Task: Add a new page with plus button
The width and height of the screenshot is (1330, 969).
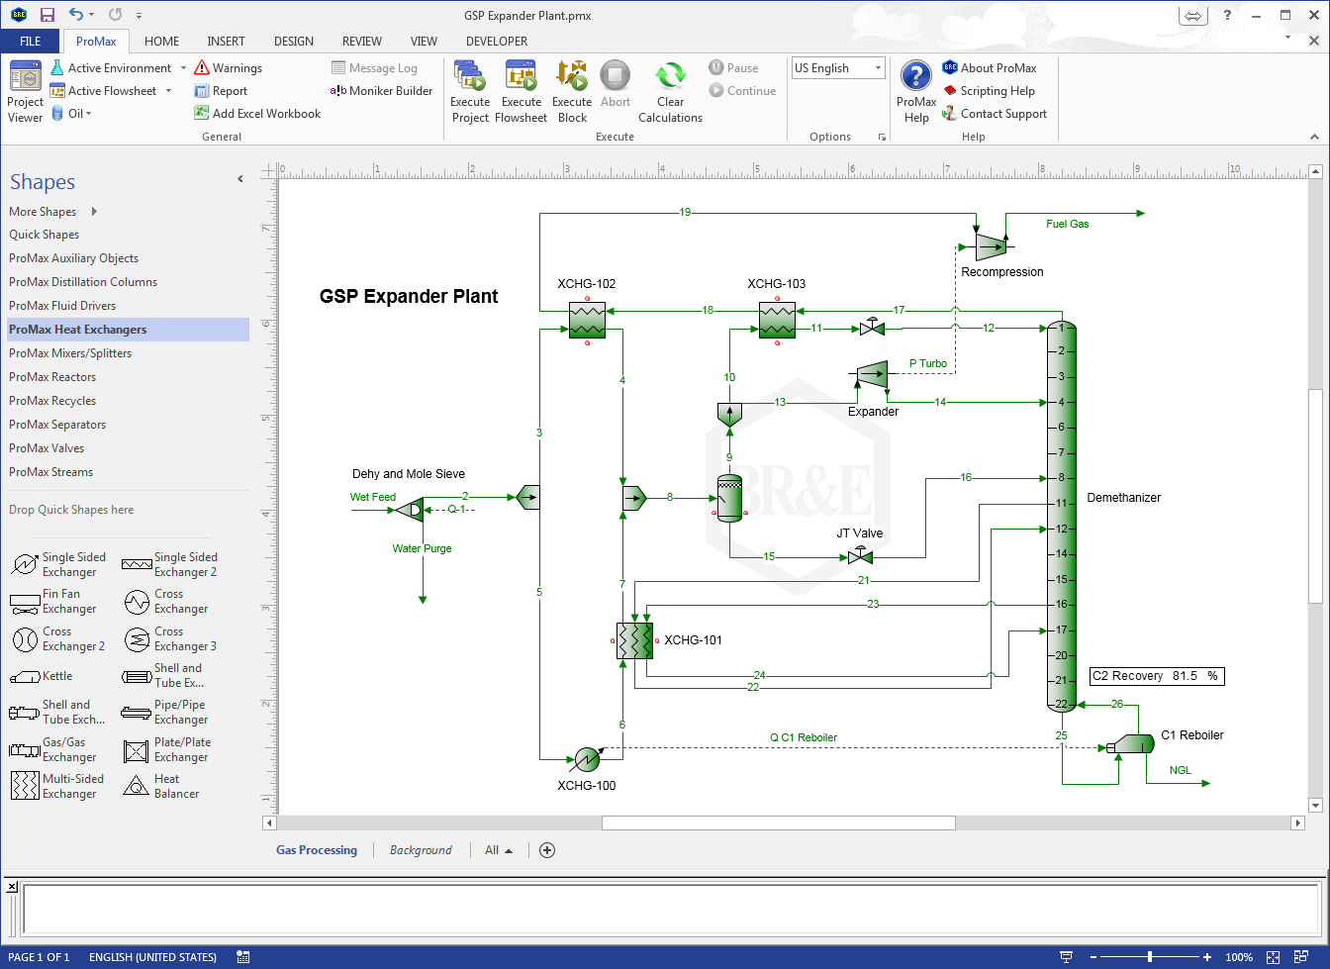Action: pos(547,850)
